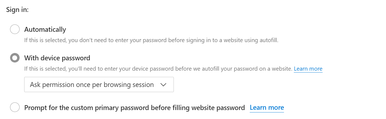Click the With device password label text

(x=57, y=58)
